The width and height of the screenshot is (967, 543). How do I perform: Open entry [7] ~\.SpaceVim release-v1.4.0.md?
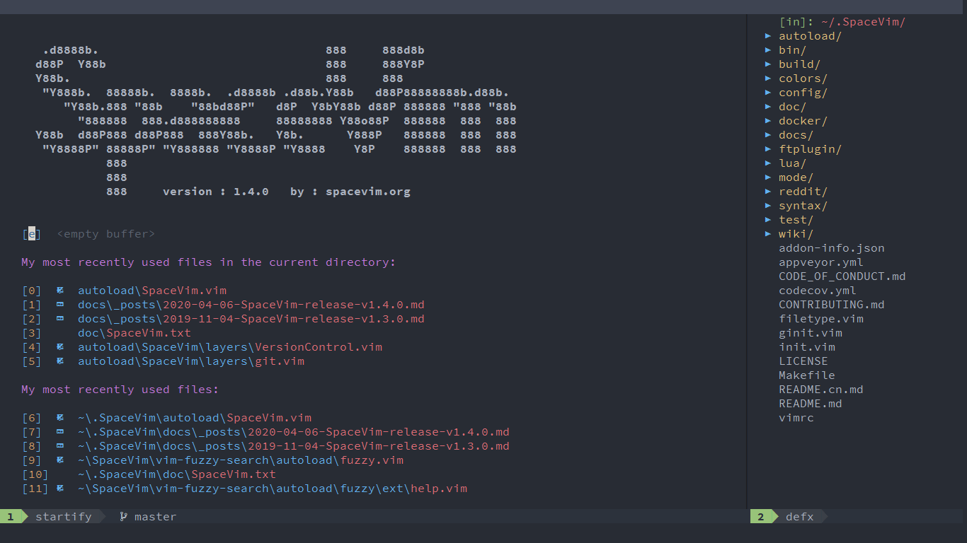pyautogui.click(x=265, y=431)
